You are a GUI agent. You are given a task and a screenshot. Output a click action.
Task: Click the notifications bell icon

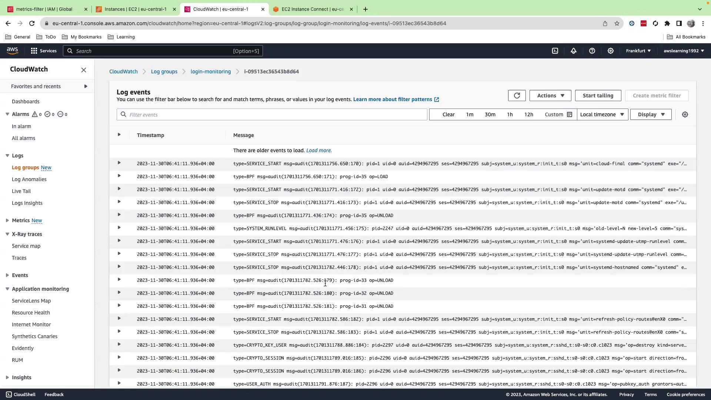573,51
